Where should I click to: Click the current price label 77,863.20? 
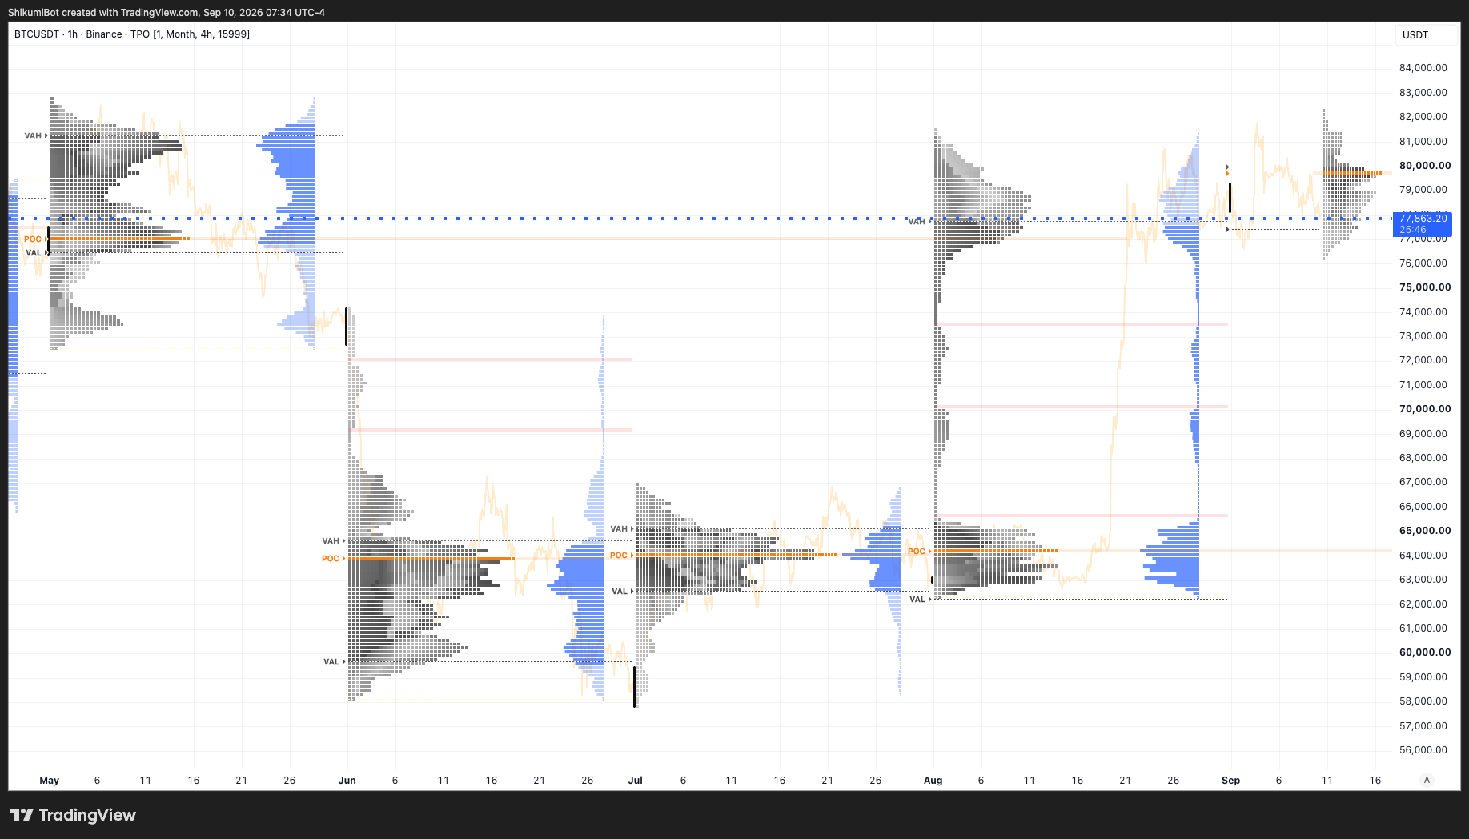[1423, 219]
